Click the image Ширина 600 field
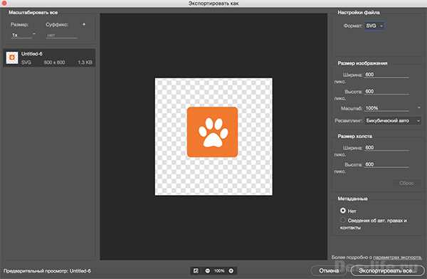The image size is (427, 279). point(386,75)
